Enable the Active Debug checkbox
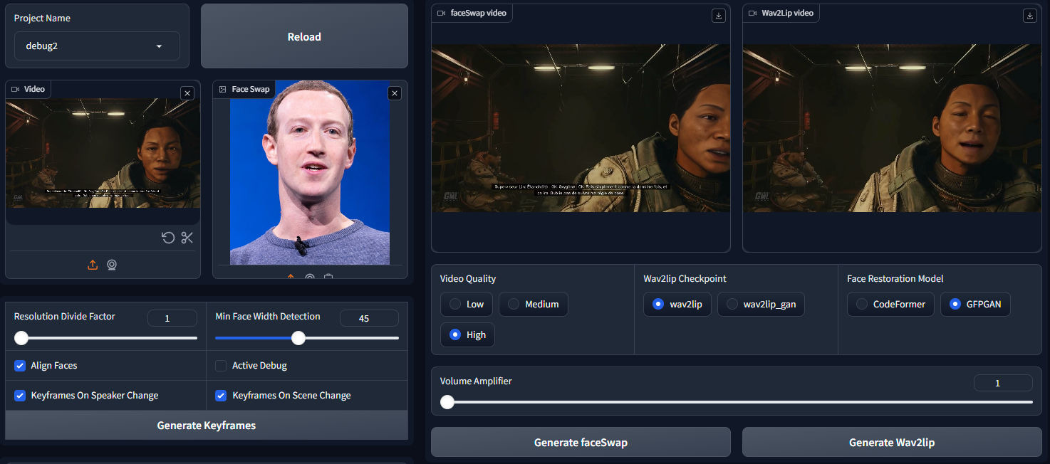The image size is (1050, 464). point(221,366)
